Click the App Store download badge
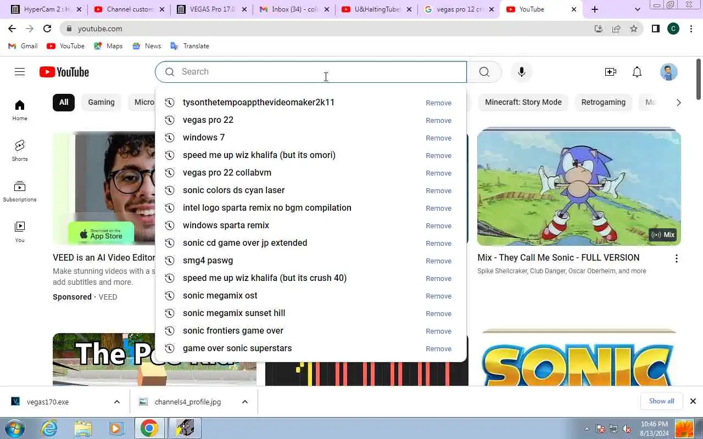This screenshot has height=439, width=703. [x=101, y=233]
